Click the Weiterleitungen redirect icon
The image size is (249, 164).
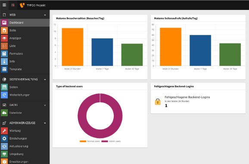coord(4,95)
